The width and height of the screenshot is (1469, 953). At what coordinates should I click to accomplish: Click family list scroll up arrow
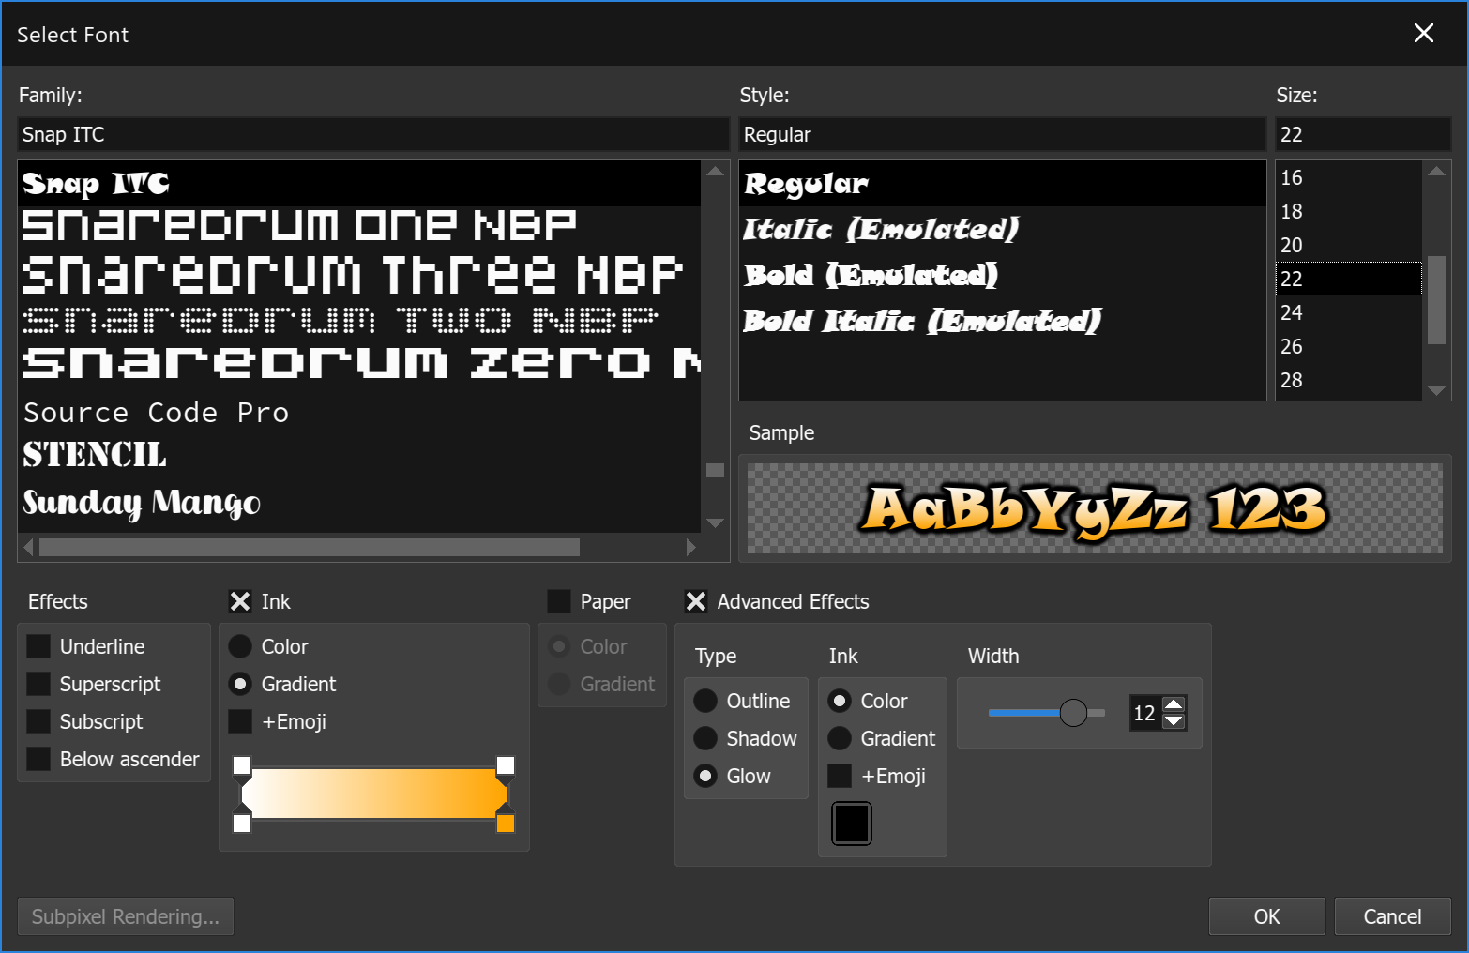[715, 171]
